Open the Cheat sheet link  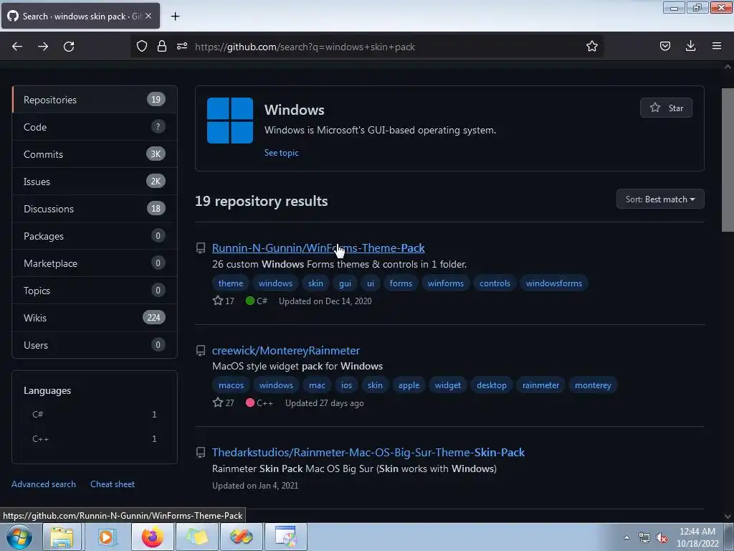(x=113, y=484)
